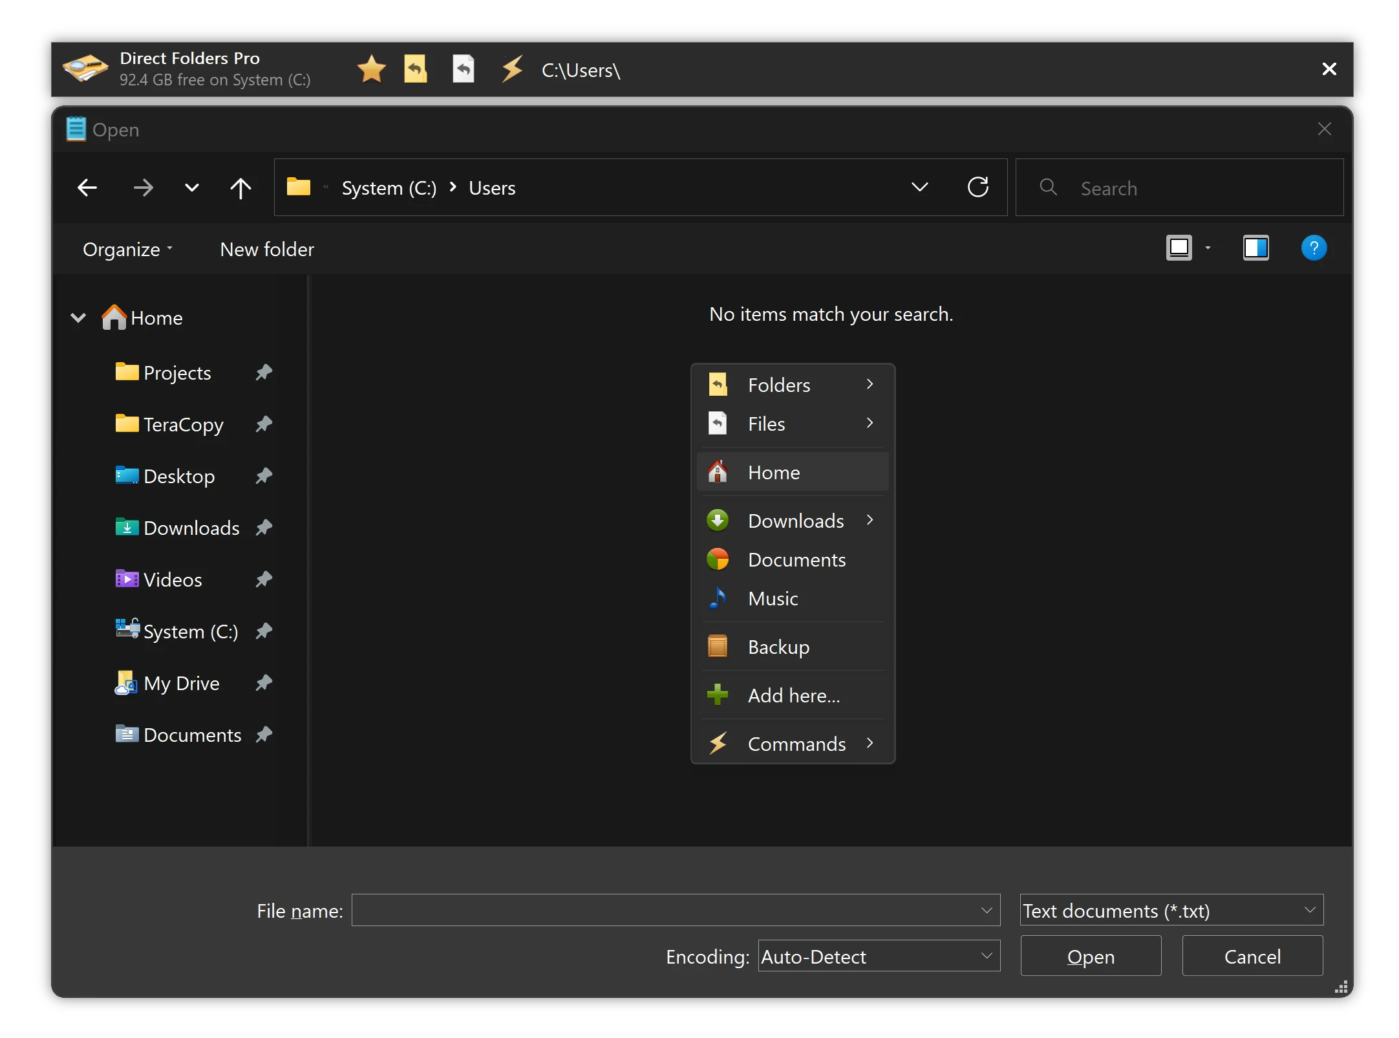The image size is (1399, 1038).
Task: Navigate up one folder level
Action: 240,188
